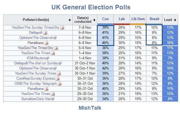Click orange color bar under Lib Dem header
Image resolution: width=180 pixels, height=114 pixels.
[x=138, y=24]
